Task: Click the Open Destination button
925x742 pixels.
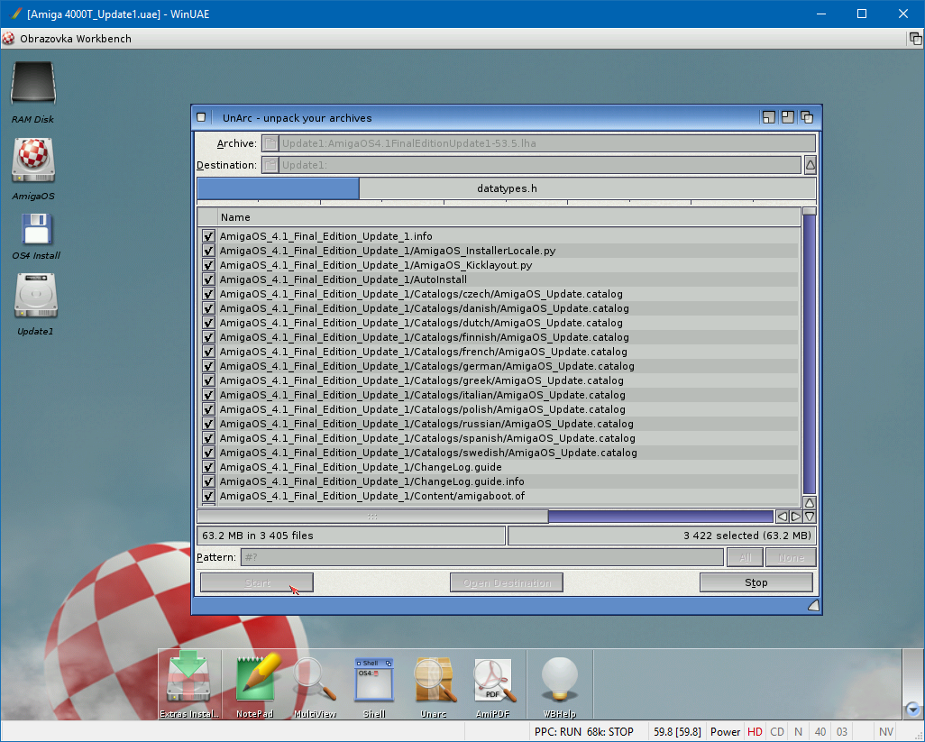Action: pos(506,583)
